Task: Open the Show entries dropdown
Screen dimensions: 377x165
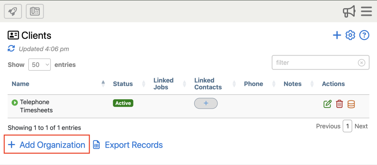Action: coord(40,65)
